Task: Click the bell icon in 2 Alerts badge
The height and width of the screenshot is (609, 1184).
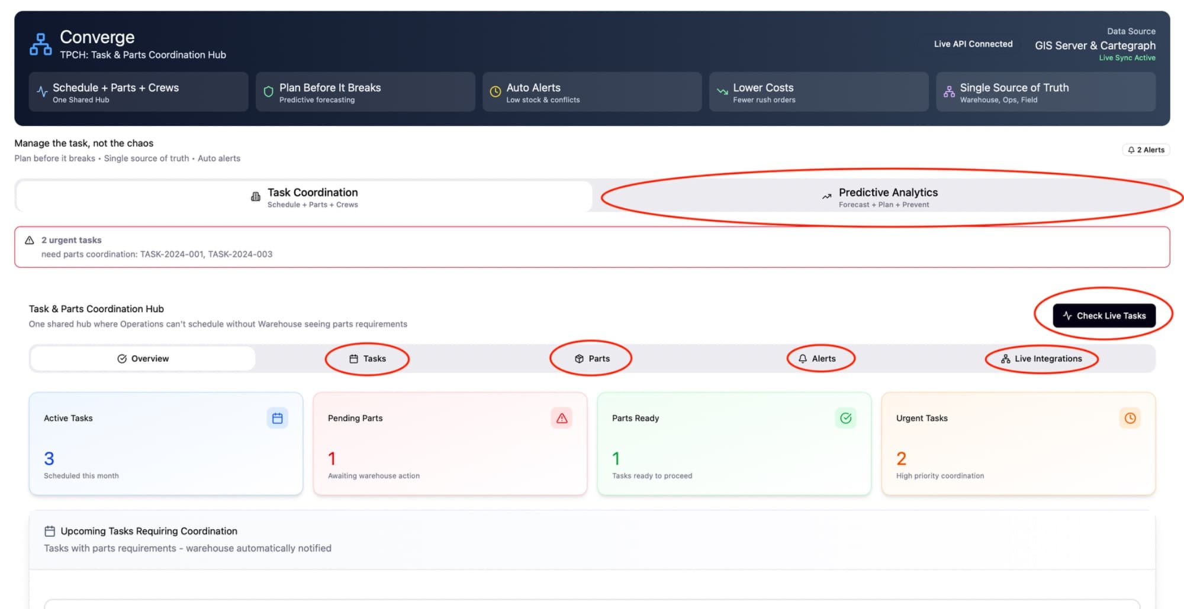Action: (x=1131, y=150)
